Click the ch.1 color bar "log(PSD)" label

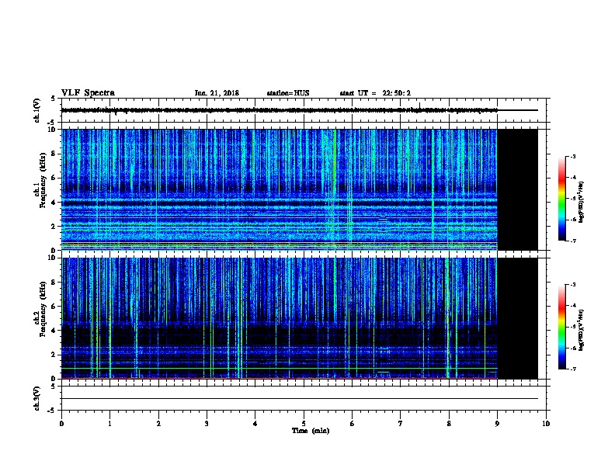(x=581, y=202)
